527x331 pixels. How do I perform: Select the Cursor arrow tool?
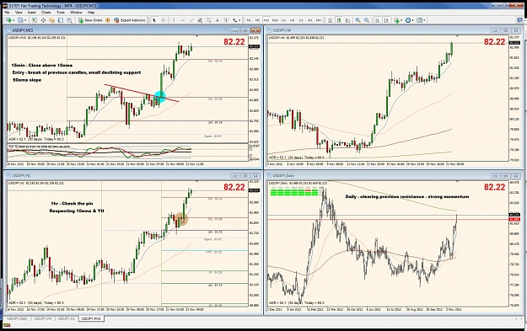point(154,20)
